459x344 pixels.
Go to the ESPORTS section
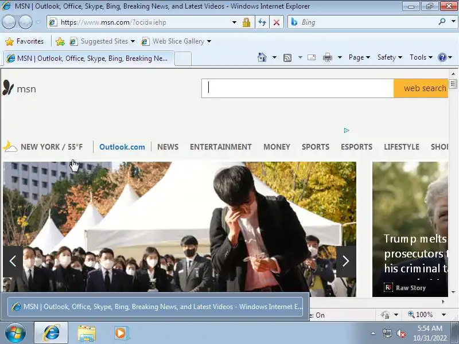tap(356, 147)
